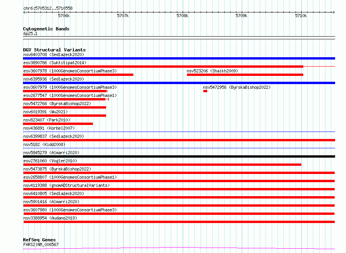Click the esv3607979 red bar
346x253 pixels.
pos(65,91)
